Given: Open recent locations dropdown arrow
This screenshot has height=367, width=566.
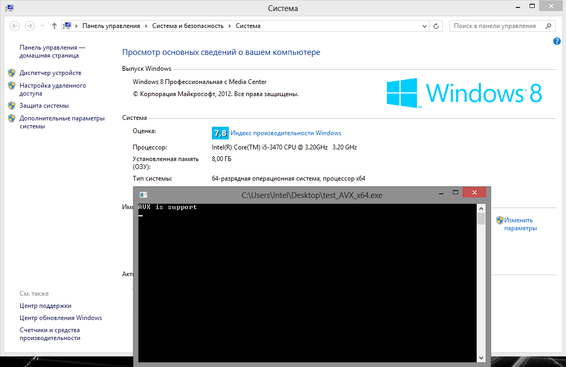Looking at the screenshot, I should pos(42,26).
